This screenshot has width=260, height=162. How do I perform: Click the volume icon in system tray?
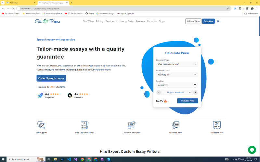click(x=242, y=159)
